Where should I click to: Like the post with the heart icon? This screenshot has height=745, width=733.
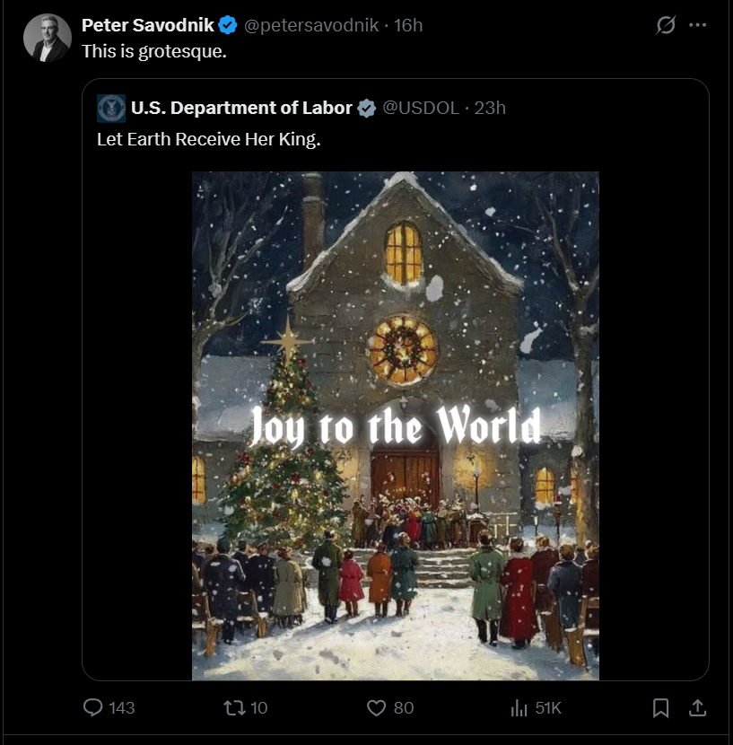point(377,708)
